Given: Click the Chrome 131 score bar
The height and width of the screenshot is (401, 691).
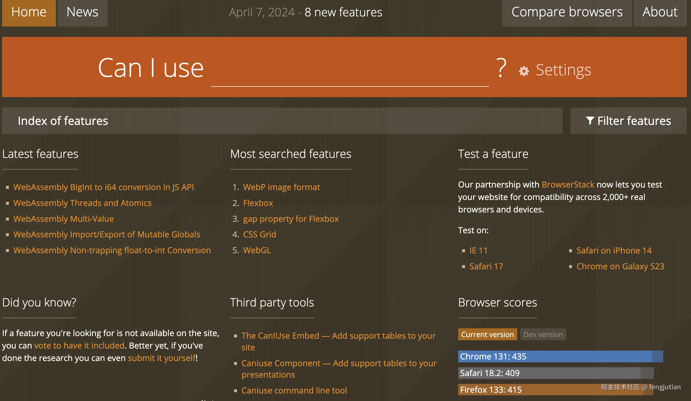Looking at the screenshot, I should pyautogui.click(x=560, y=356).
